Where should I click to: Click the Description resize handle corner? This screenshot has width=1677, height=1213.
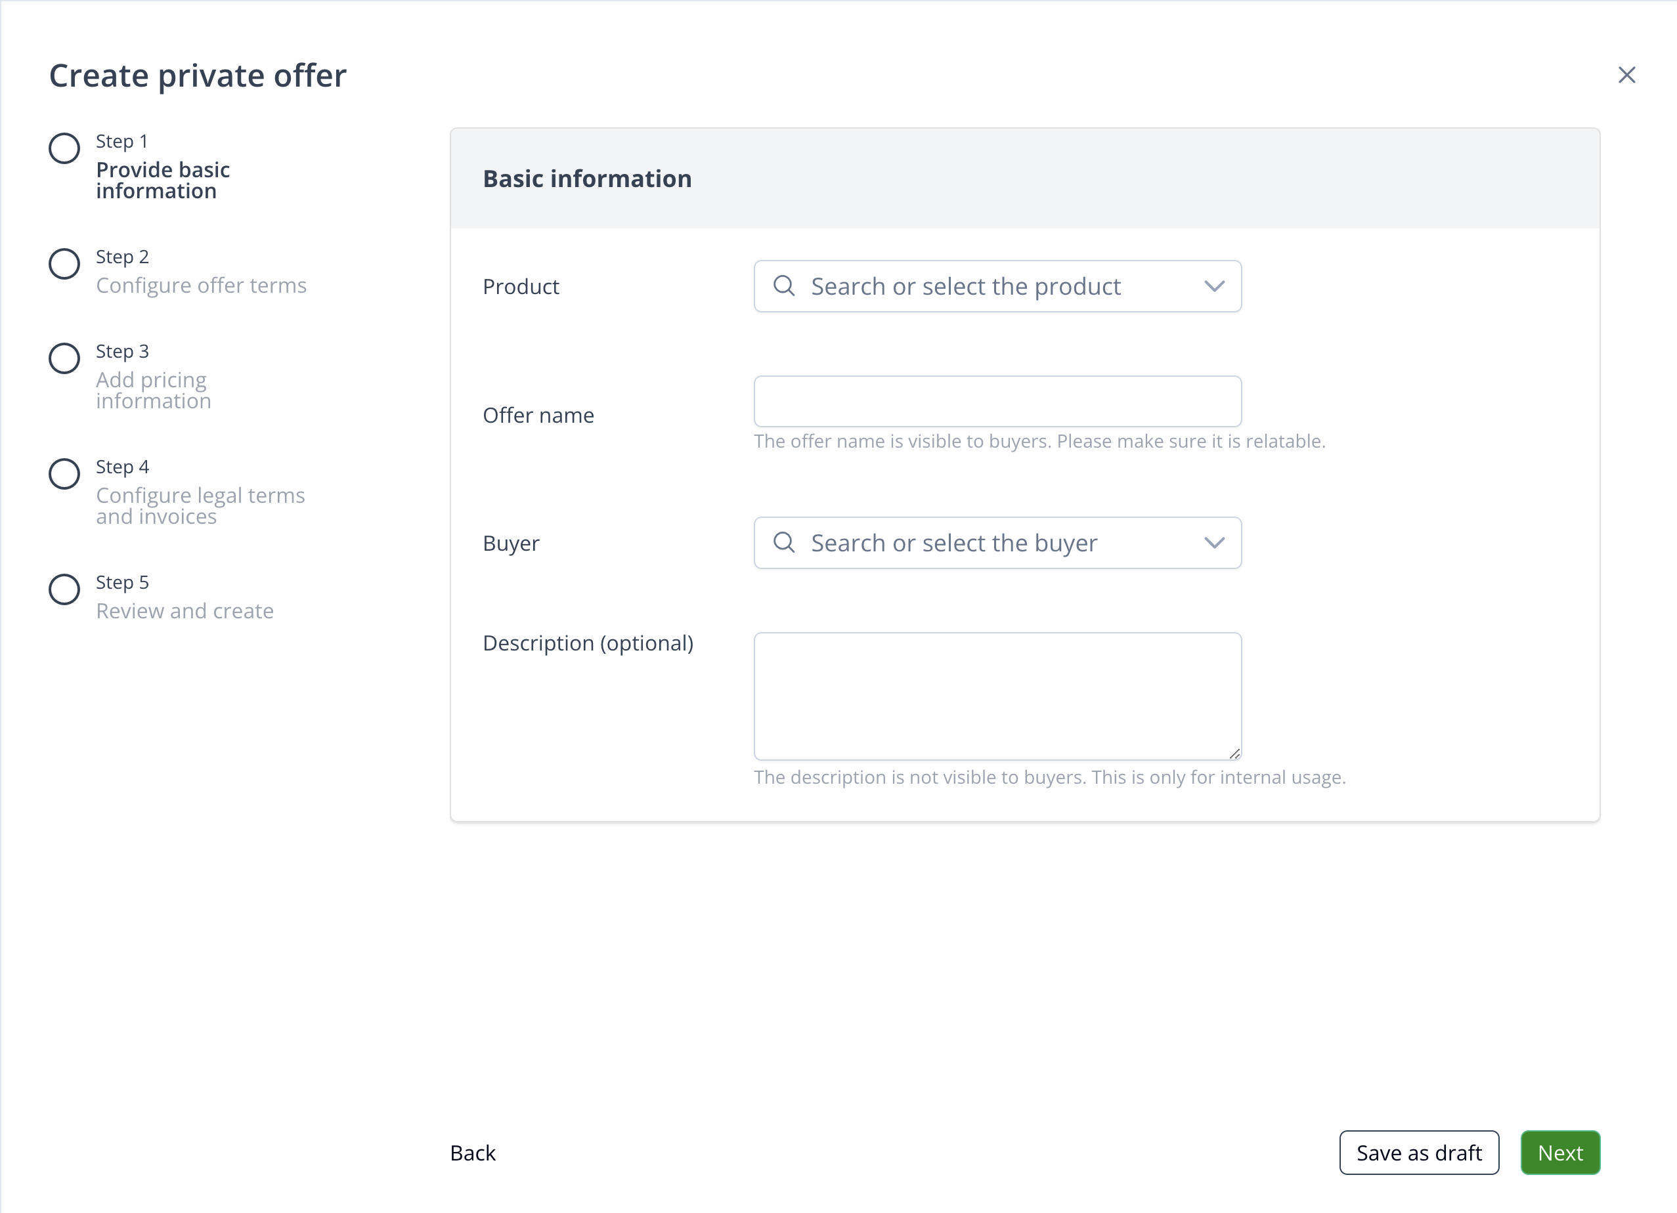point(1234,754)
